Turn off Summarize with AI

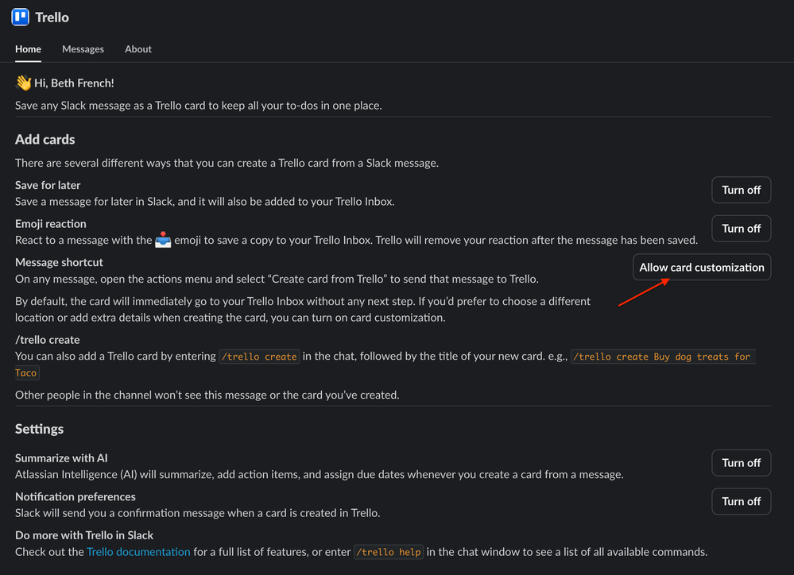[x=740, y=462]
